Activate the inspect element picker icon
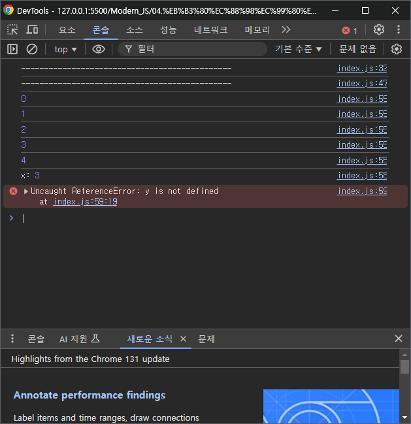Image resolution: width=411 pixels, height=424 pixels. (12, 29)
